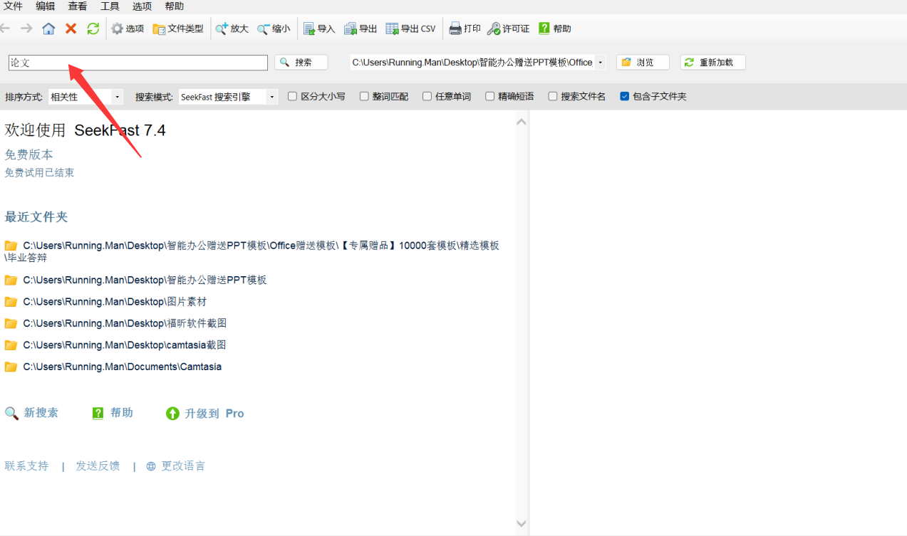Open recent folder 智能办公赠送PPT模板
The width and height of the screenshot is (907, 536).
coord(145,280)
